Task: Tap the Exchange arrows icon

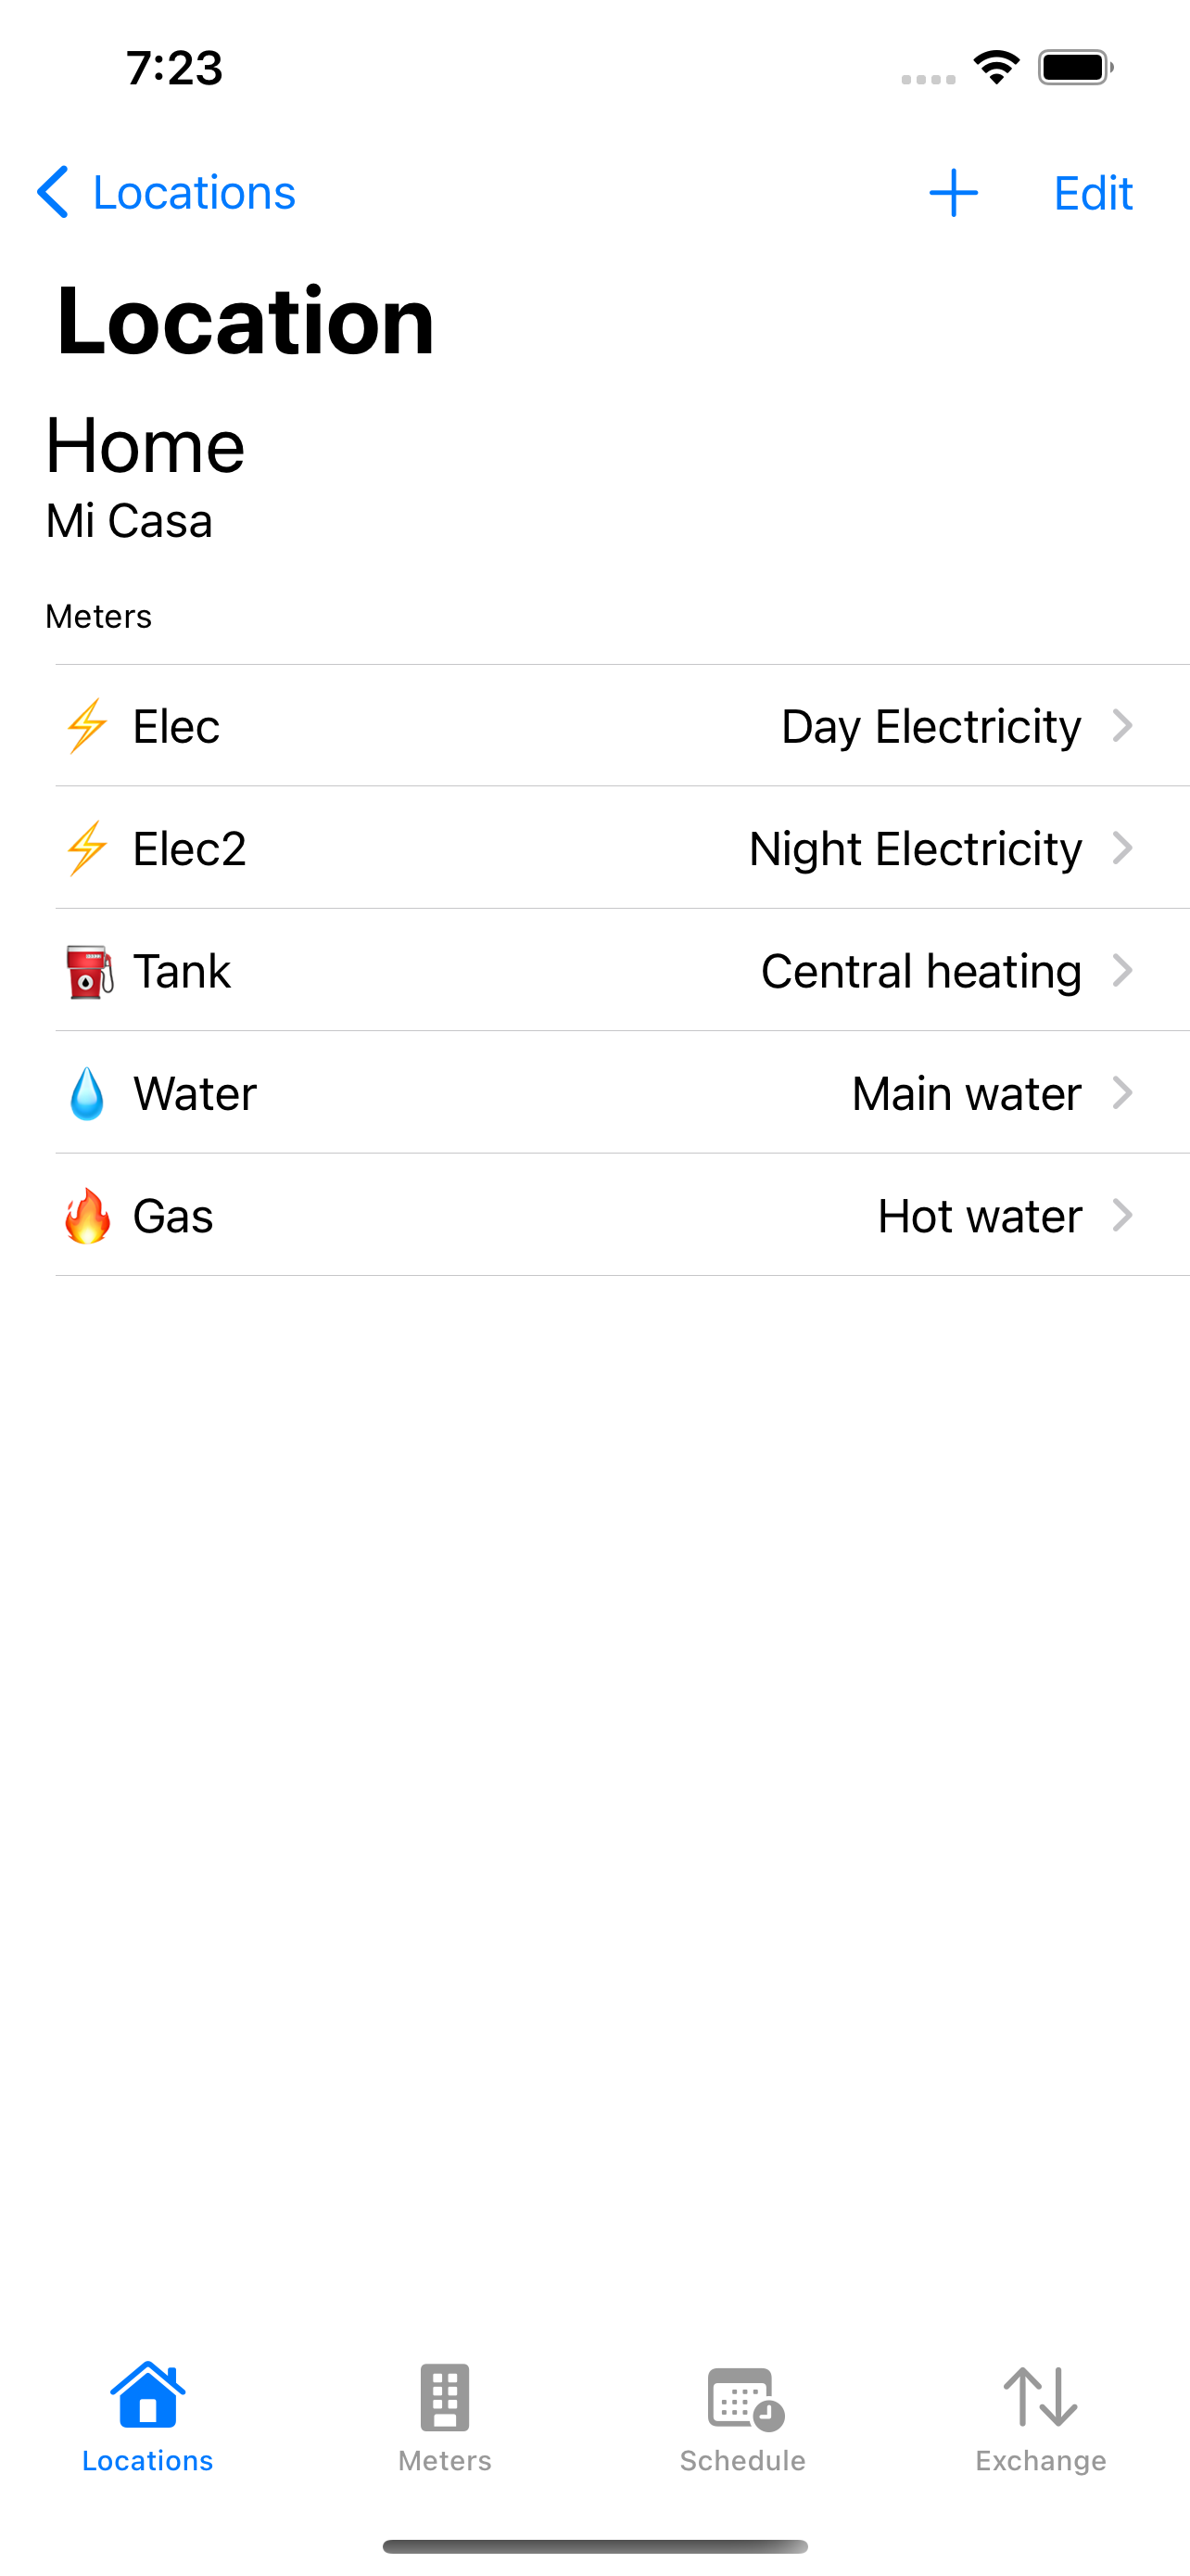Action: point(1040,2397)
